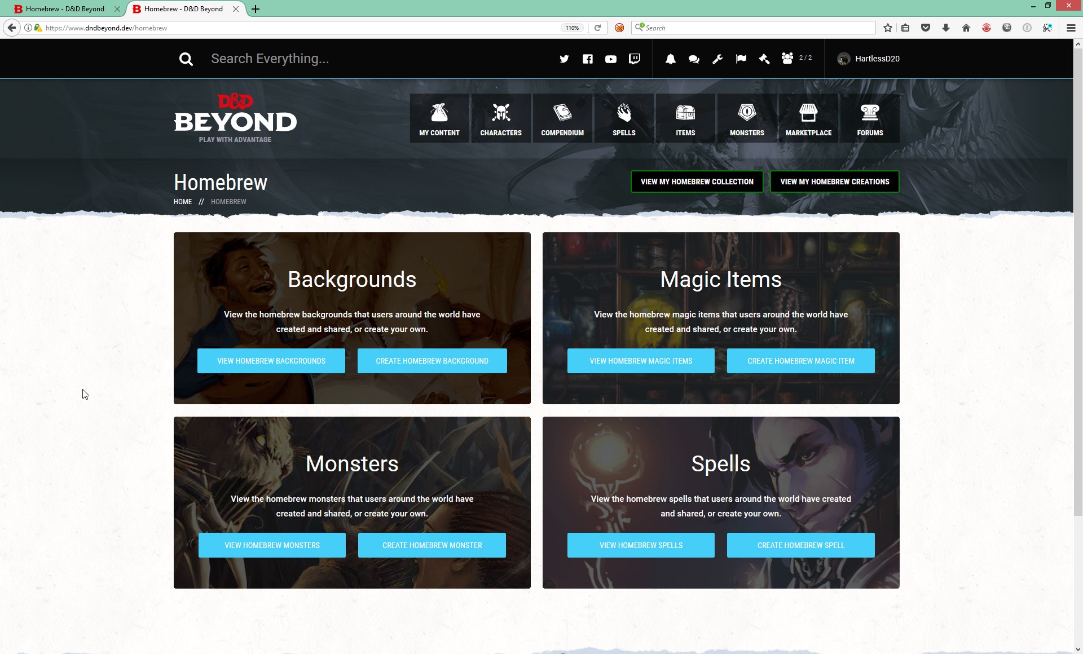
Task: Click the 110% zoom level indicator
Action: tap(573, 28)
